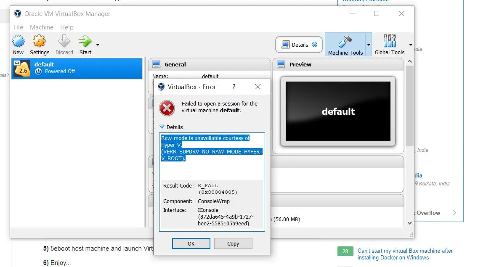Click the VirtualBox logo in error dialog title

[161, 87]
